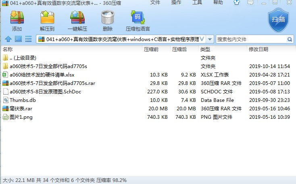Click the 2019-05-16 10:46 date cell
The width and height of the screenshot is (296, 184).
[x=269, y=109]
